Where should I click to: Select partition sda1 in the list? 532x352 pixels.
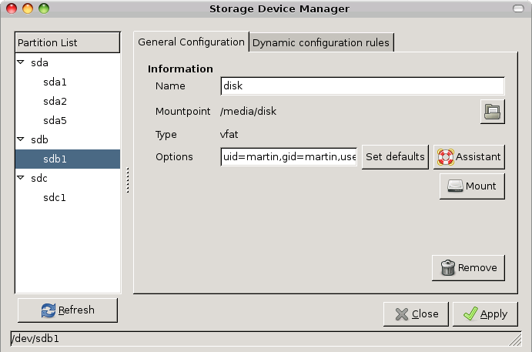[x=55, y=82]
